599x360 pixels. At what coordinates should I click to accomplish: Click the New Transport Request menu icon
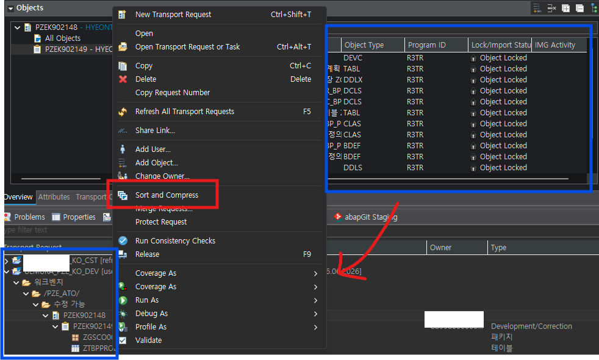click(x=122, y=15)
